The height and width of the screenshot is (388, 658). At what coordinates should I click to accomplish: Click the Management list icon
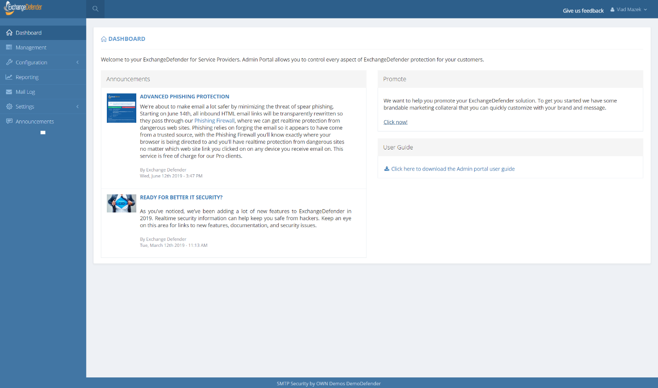[x=9, y=47]
